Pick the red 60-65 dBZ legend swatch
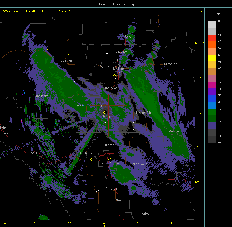The image size is (232, 227). coord(212,38)
